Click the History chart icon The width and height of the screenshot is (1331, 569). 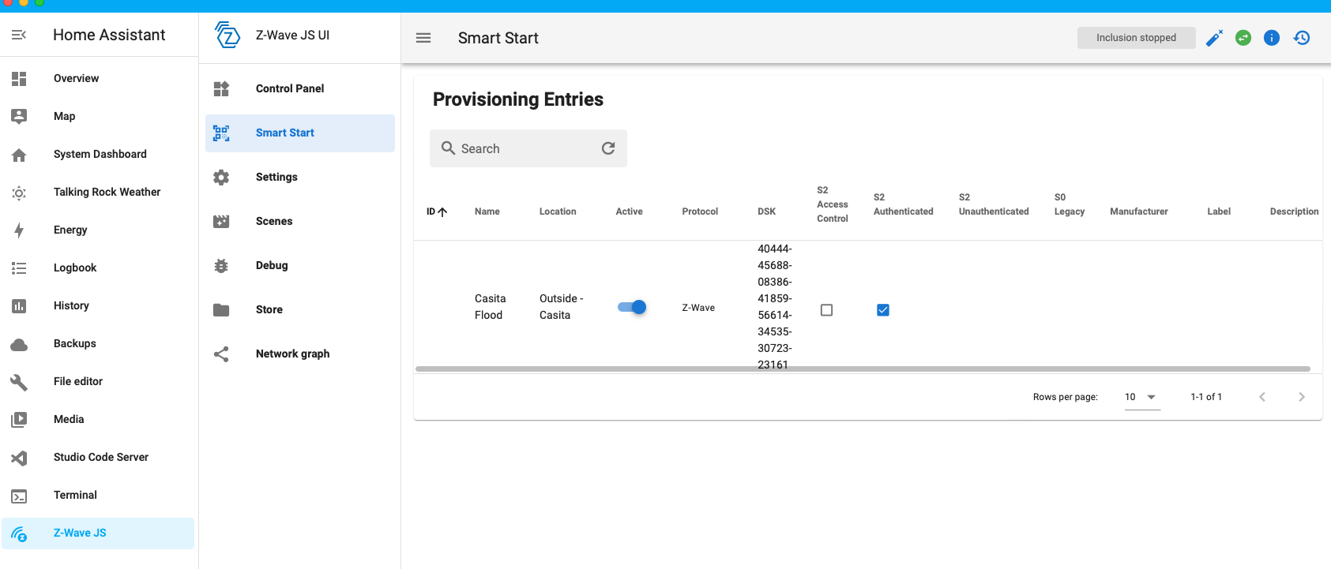(19, 305)
